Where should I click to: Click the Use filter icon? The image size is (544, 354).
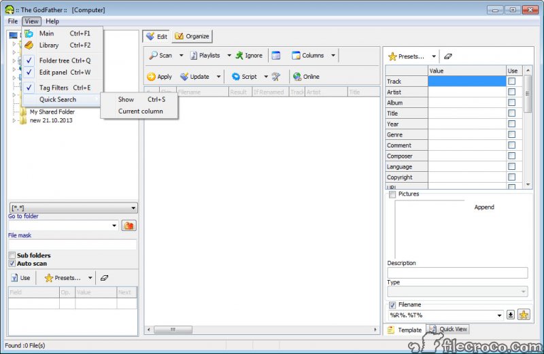click(14, 278)
